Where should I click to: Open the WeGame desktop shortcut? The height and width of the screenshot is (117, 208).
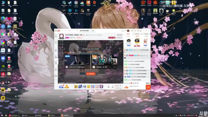pyautogui.click(x=82, y=11)
